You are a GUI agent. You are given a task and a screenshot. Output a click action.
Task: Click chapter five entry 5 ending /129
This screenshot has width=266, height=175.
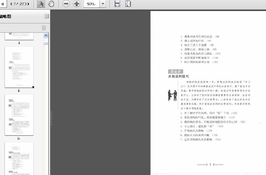pyautogui.click(x=196, y=131)
